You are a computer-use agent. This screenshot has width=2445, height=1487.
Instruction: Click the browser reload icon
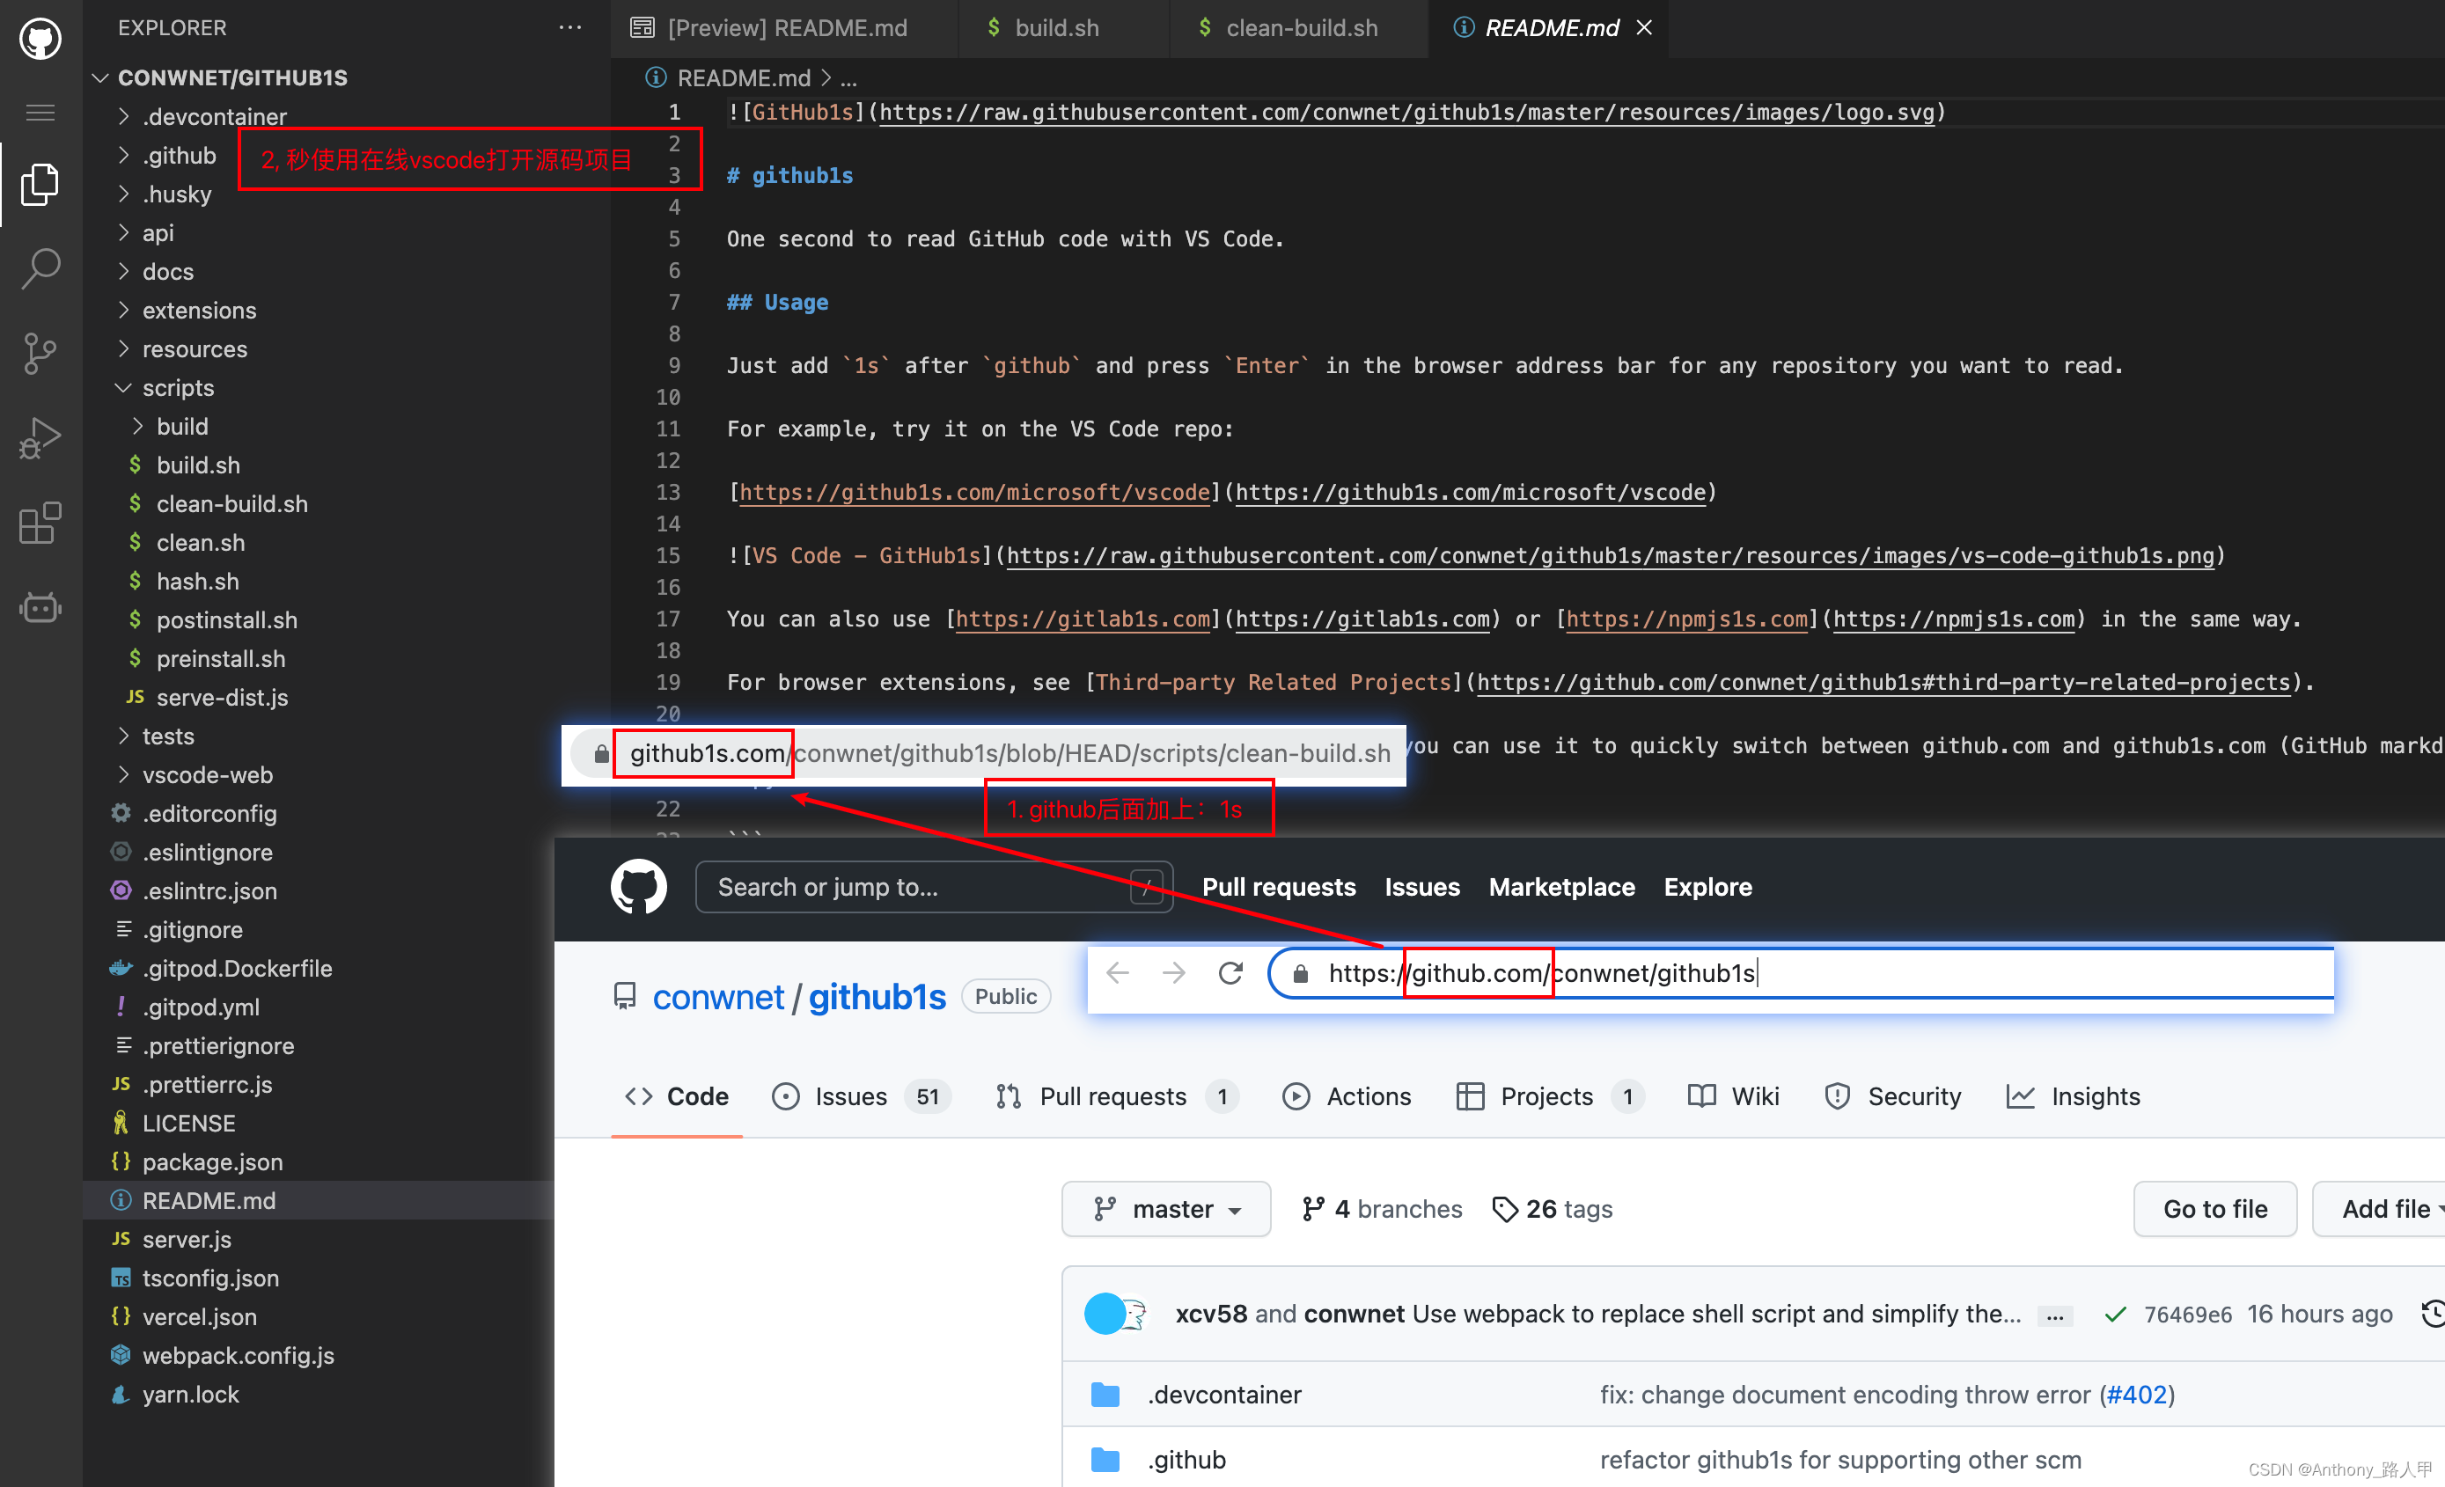[1230, 973]
